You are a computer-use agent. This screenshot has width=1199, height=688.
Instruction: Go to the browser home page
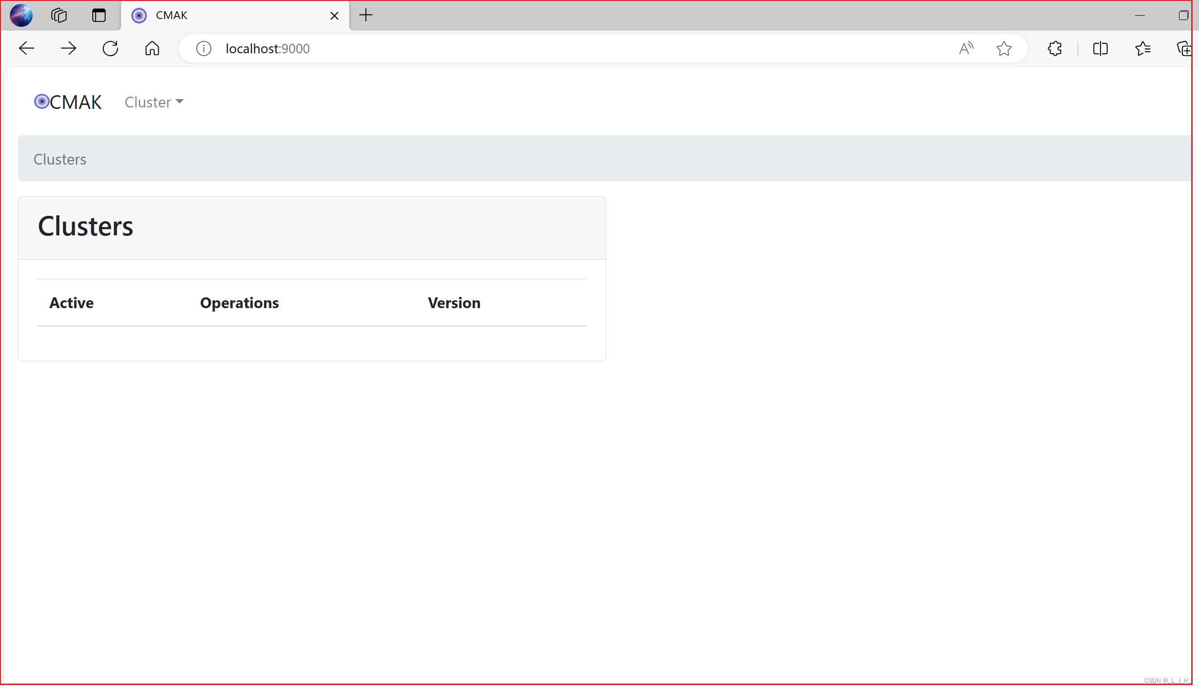(x=152, y=48)
